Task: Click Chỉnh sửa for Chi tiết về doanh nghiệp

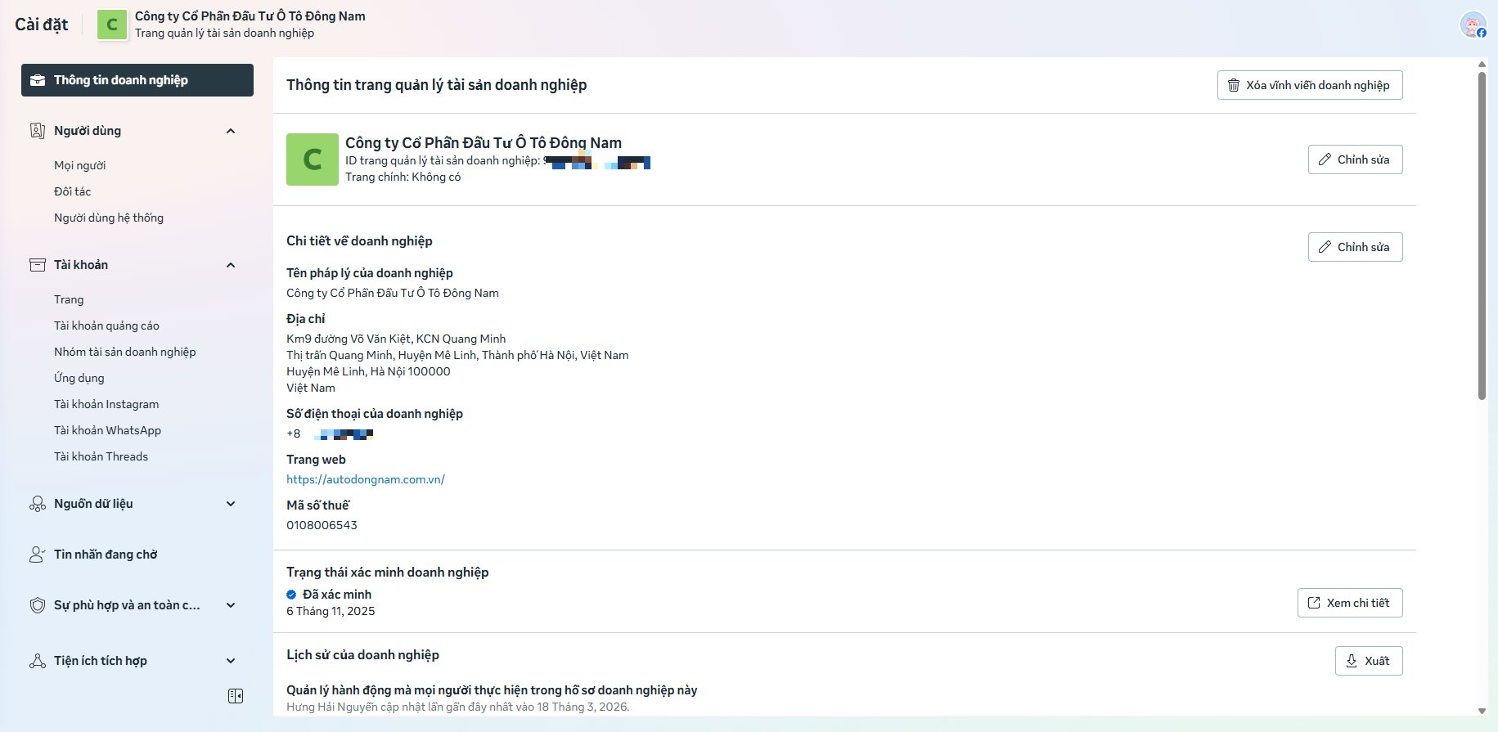Action: coord(1355,247)
